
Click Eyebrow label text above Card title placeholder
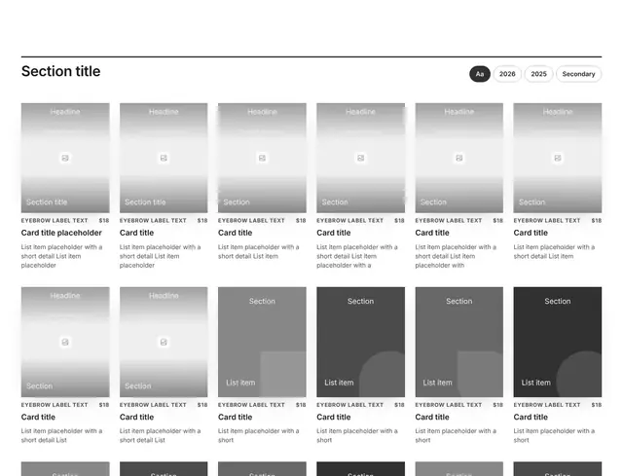pyautogui.click(x=55, y=221)
